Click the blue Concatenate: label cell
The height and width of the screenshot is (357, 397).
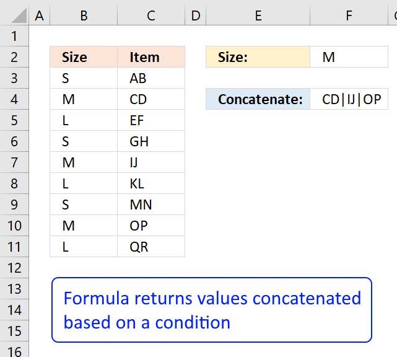258,99
